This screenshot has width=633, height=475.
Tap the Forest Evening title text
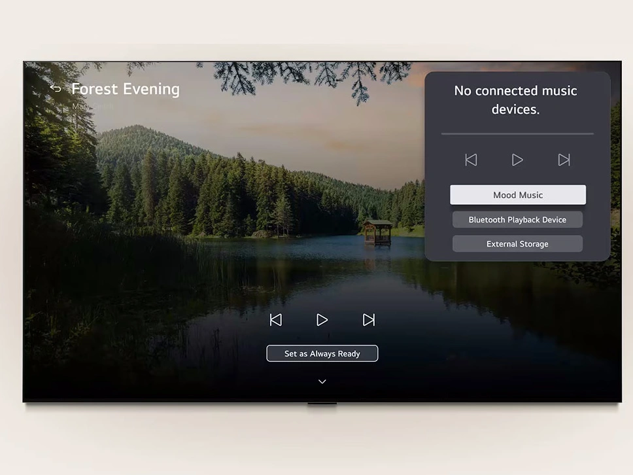126,89
